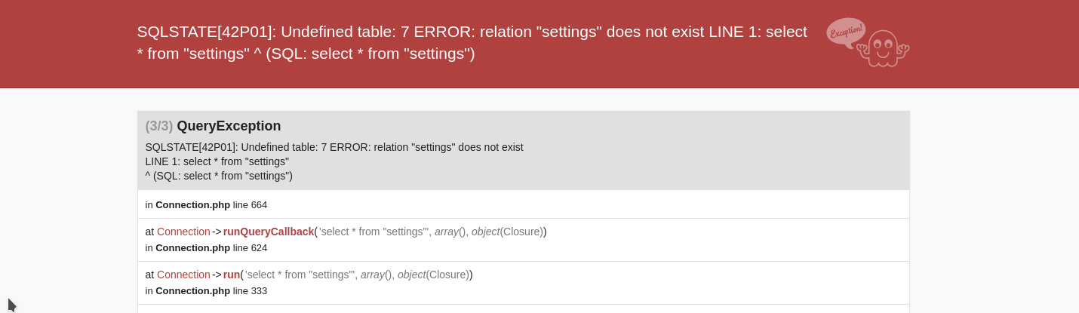Click the runQueryCallback method name
The width and height of the screenshot is (1079, 313).
pos(269,232)
